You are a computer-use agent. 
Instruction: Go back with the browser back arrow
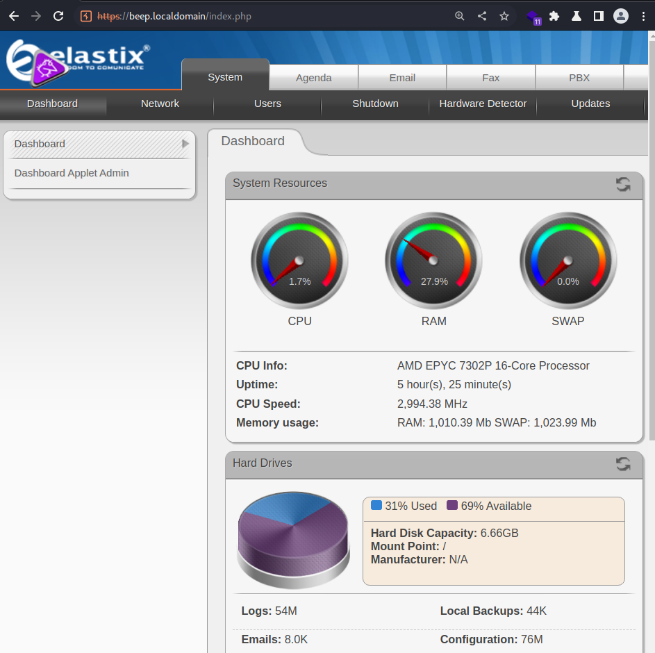[x=14, y=16]
